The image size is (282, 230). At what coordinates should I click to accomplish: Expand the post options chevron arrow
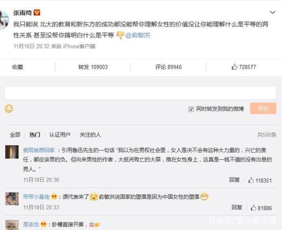click(272, 13)
